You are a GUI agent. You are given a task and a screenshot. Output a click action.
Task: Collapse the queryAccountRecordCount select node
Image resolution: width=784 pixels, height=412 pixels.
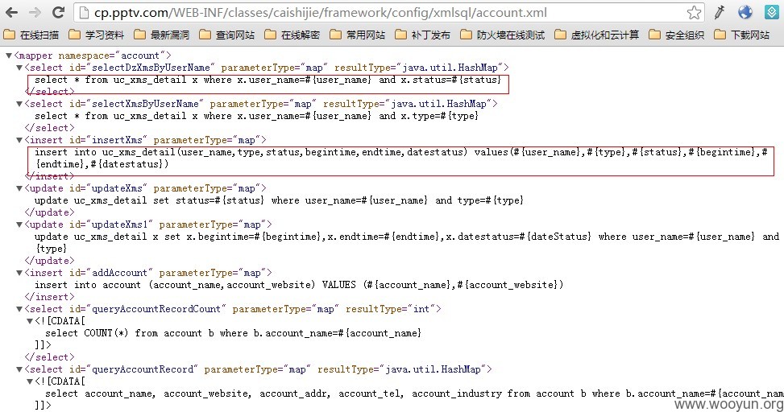click(x=19, y=309)
